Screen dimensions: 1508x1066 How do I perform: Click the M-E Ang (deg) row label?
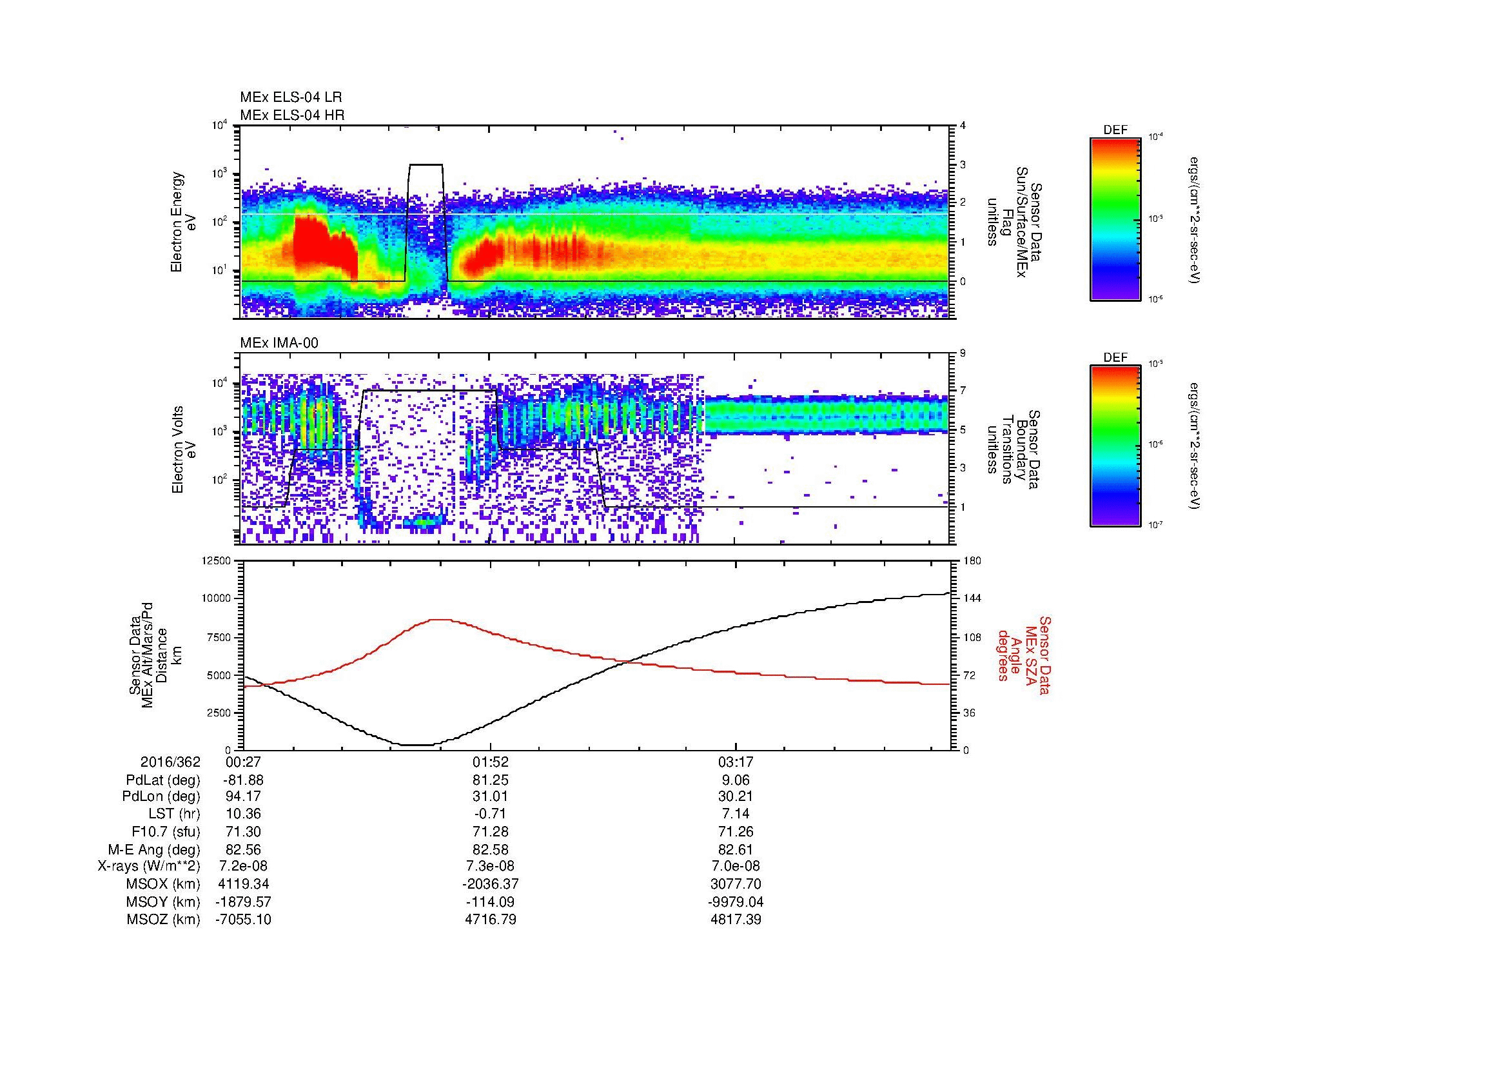(153, 849)
